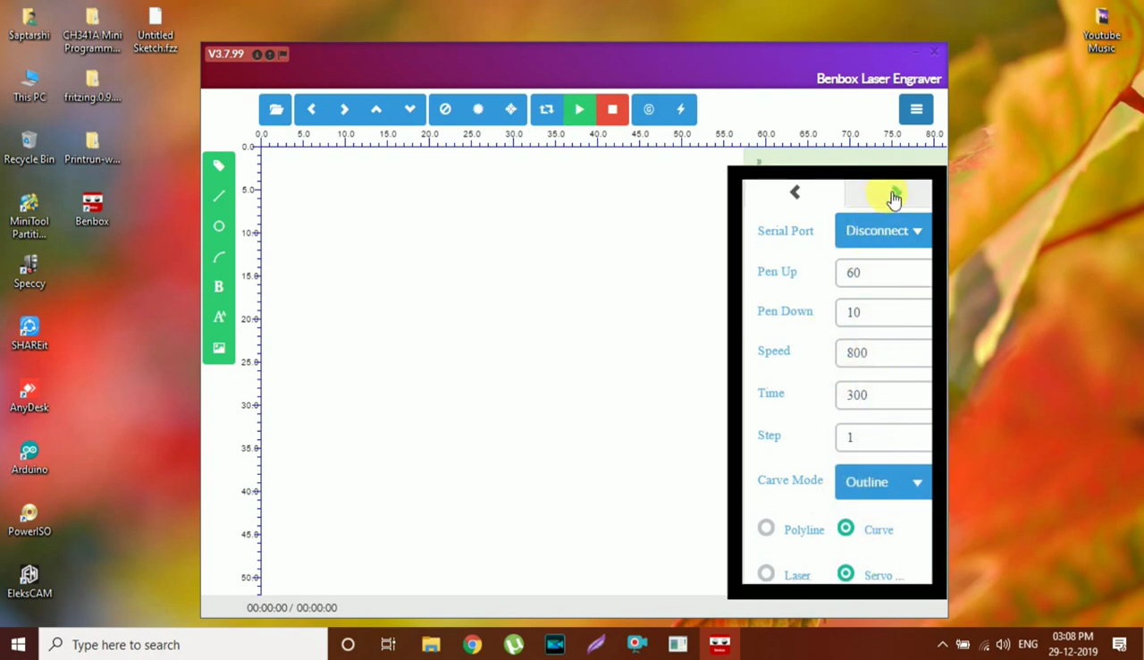Open the Carve Mode Outline dropdown
1144x660 pixels.
pos(883,482)
